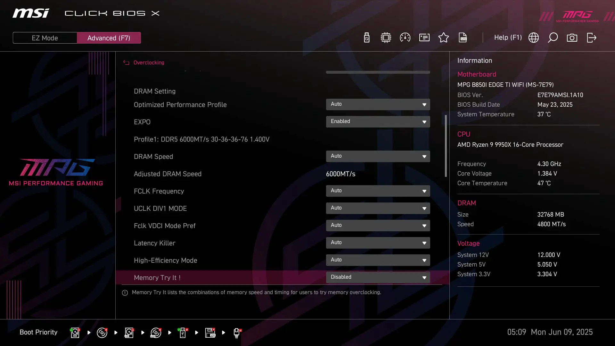
Task: Select the Memory Try It ! row label
Action: (157, 278)
